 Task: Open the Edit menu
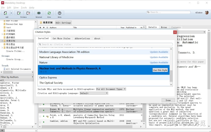pyautogui.click(x=9, y=8)
